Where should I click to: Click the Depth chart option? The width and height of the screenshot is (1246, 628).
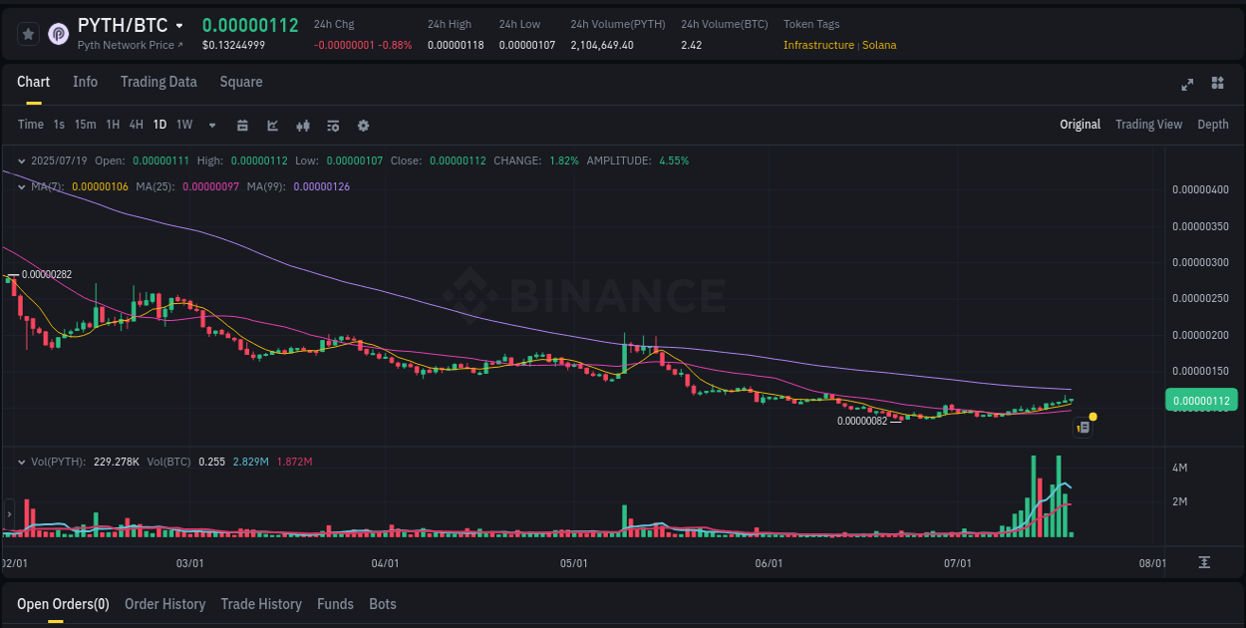[1212, 125]
